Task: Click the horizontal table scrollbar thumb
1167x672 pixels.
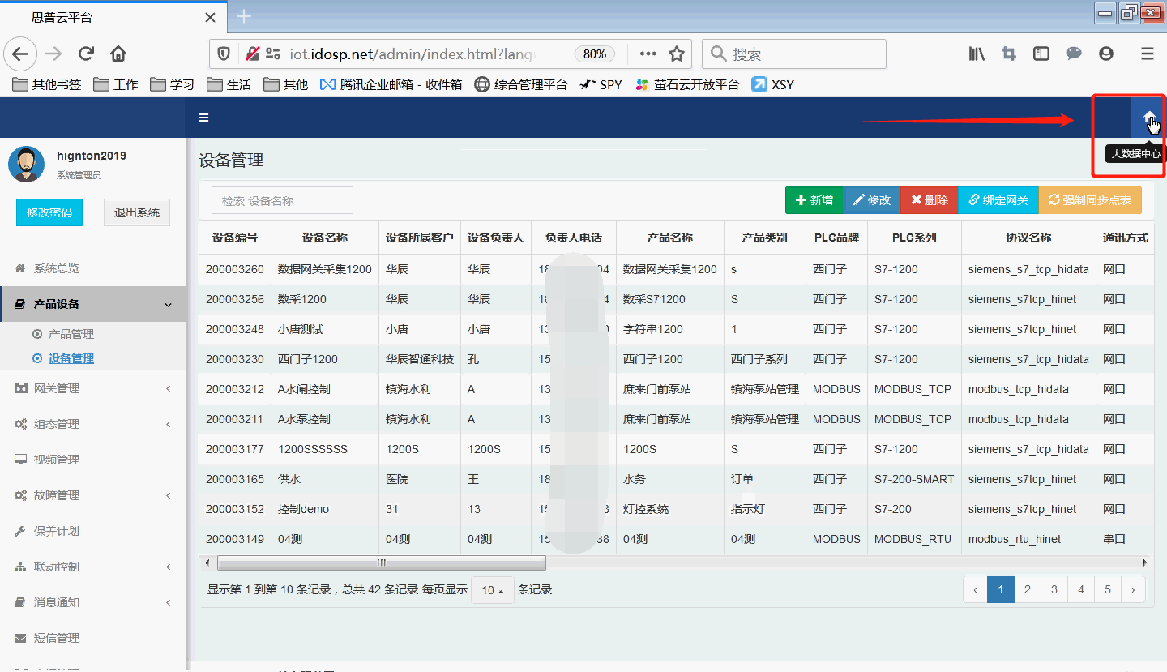Action: pyautogui.click(x=381, y=563)
